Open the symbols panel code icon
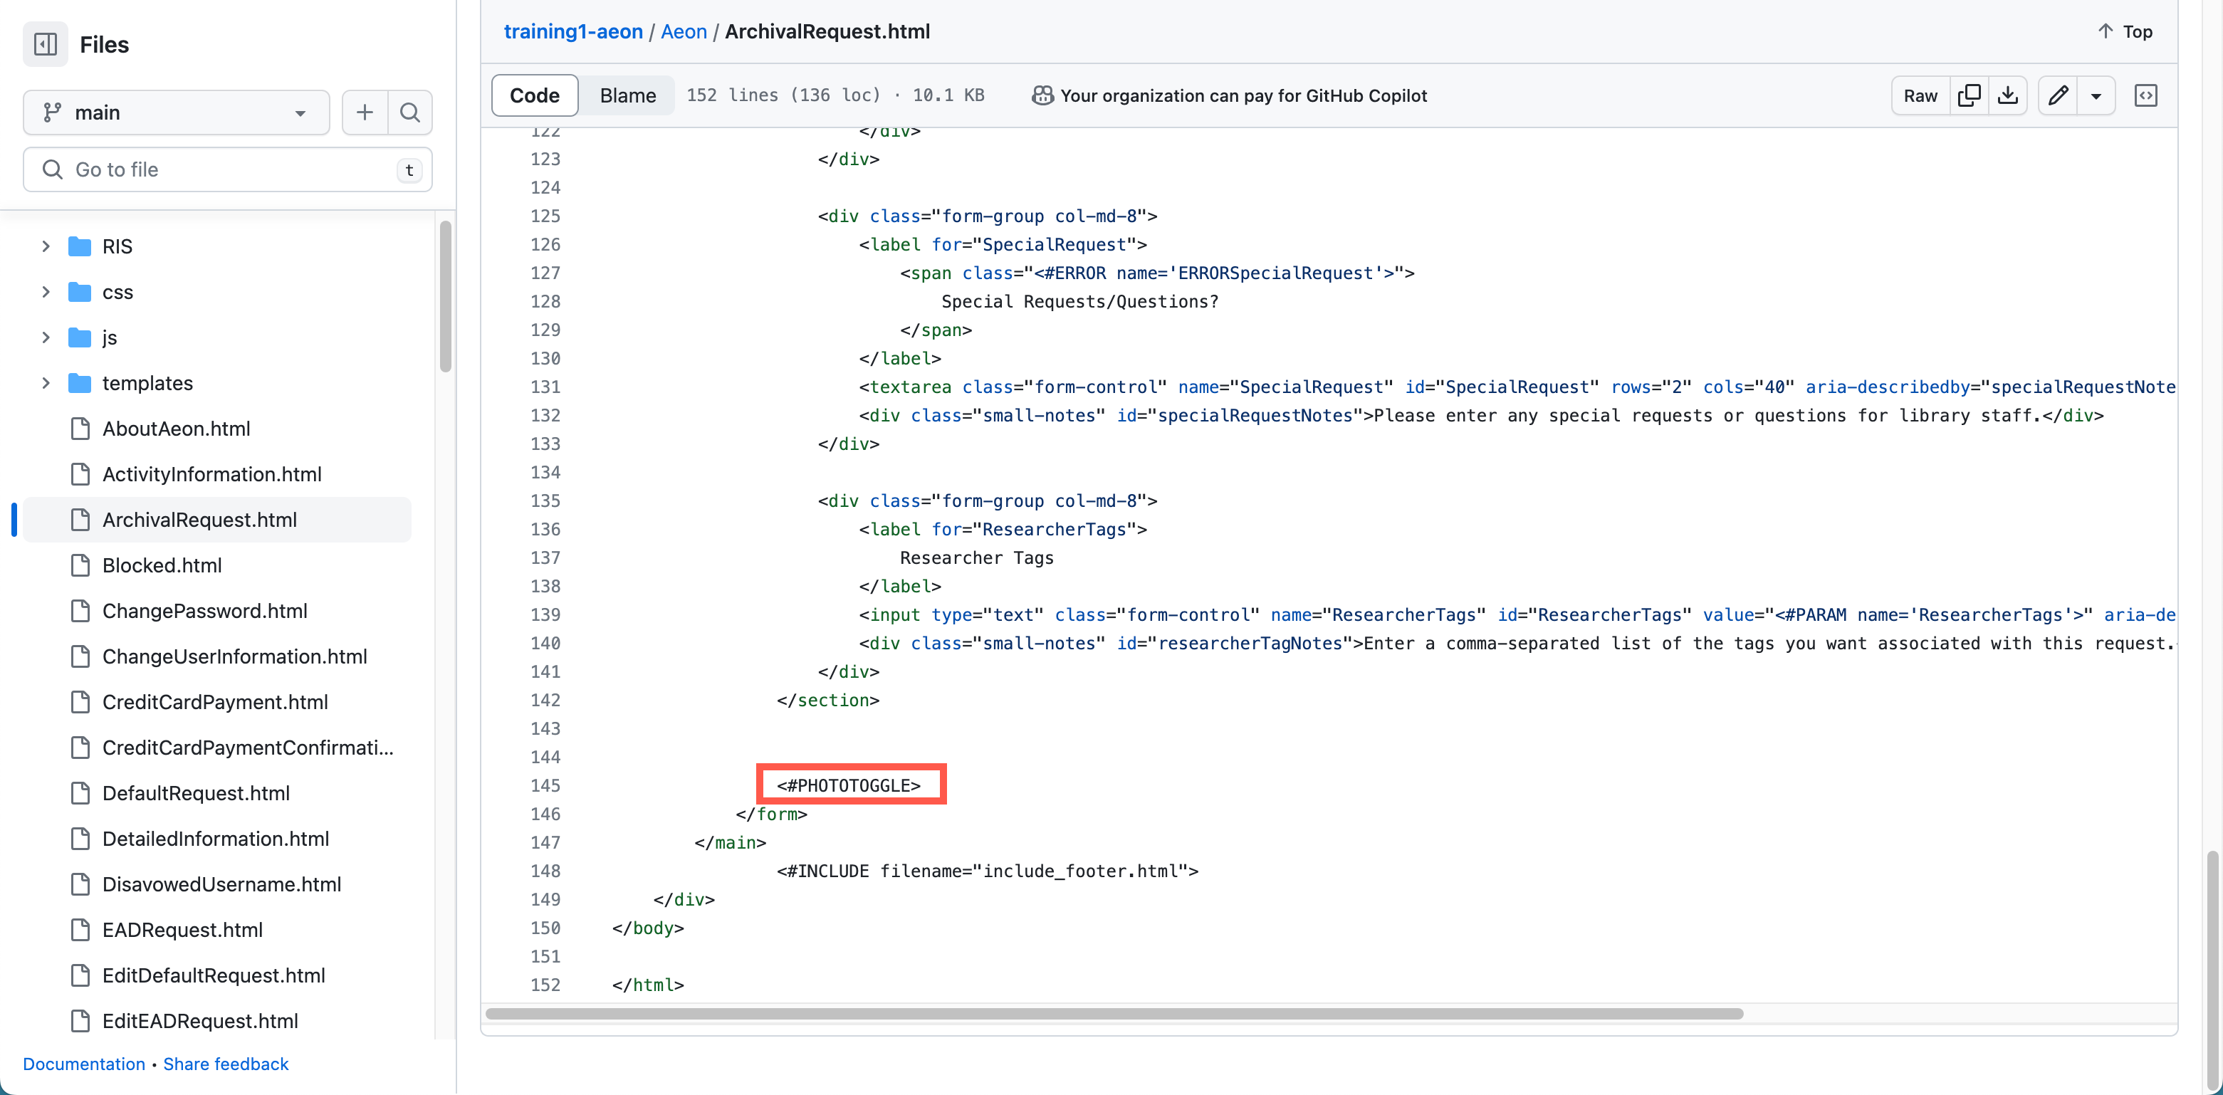Viewport: 2223px width, 1095px height. tap(2146, 95)
